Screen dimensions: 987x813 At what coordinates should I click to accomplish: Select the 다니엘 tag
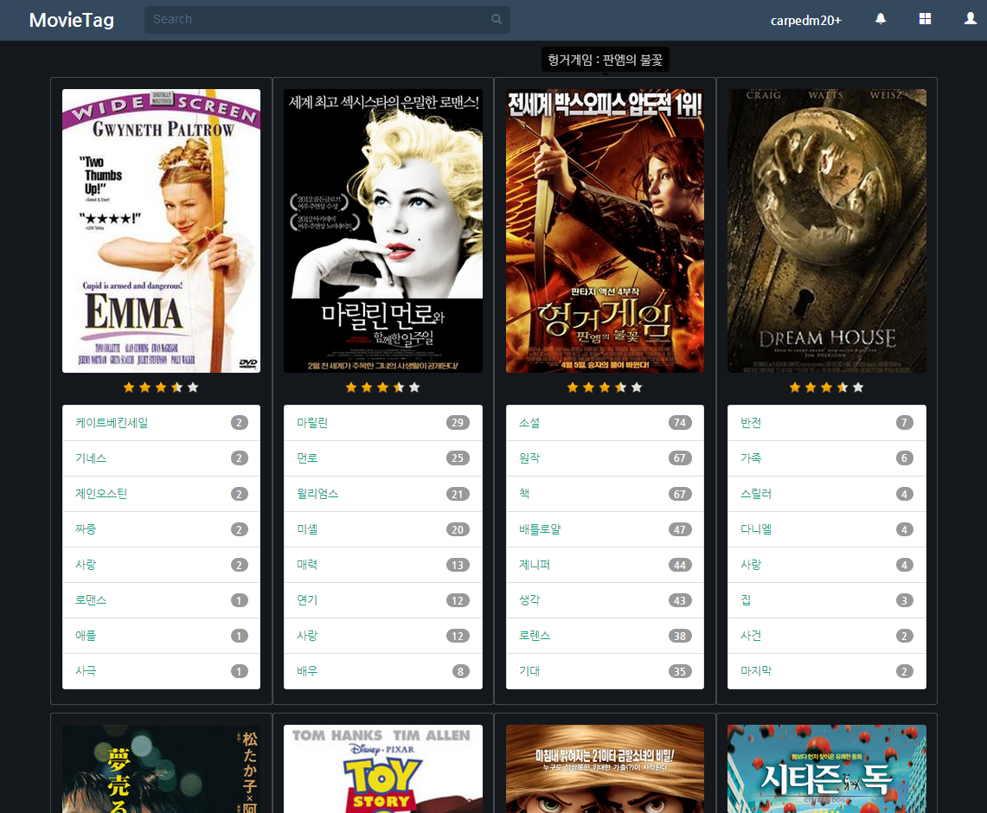coord(826,529)
